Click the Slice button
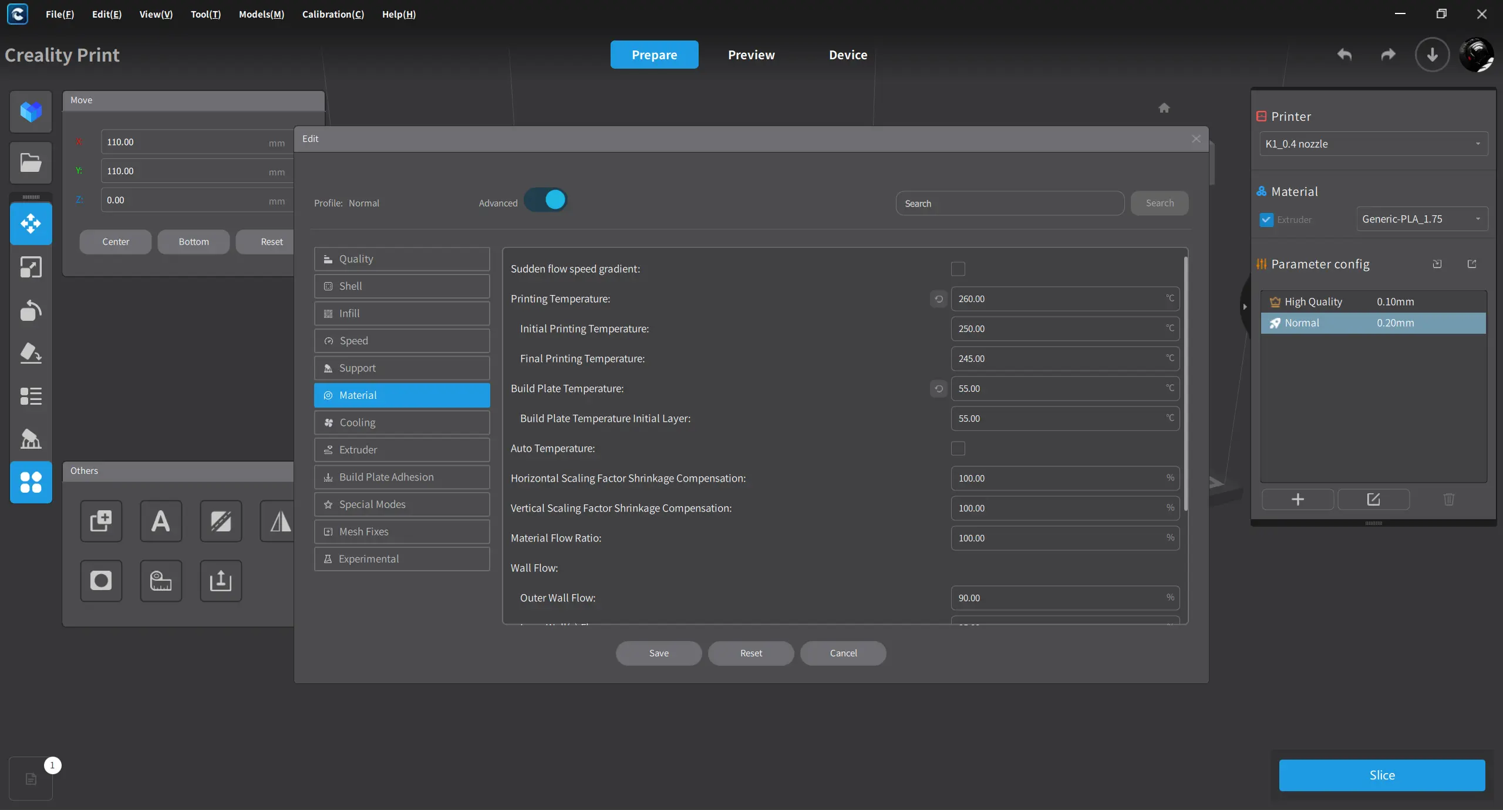Image resolution: width=1503 pixels, height=810 pixels. 1382,775
